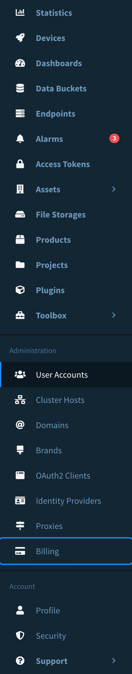The image size is (132, 674).
Task: Go to Products page
Action: 66,240
